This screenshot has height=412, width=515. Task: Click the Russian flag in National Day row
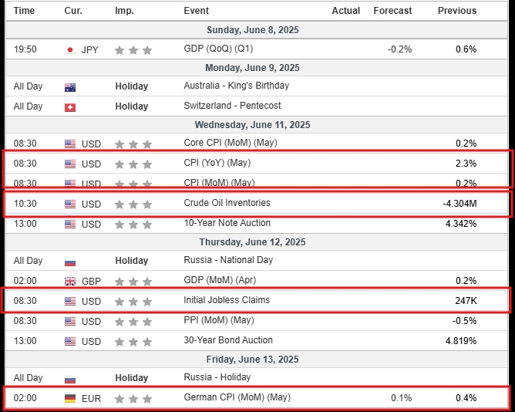70,262
